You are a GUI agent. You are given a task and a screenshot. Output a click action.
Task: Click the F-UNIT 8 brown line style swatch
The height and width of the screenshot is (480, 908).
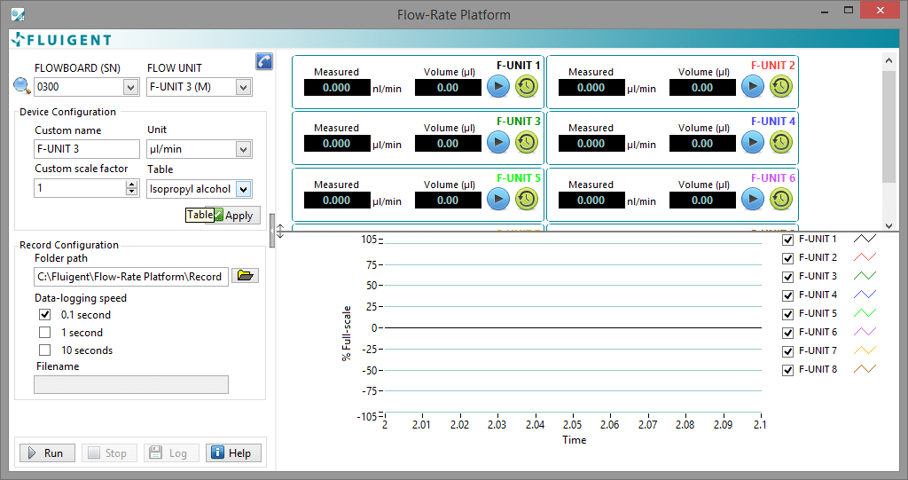(x=865, y=369)
